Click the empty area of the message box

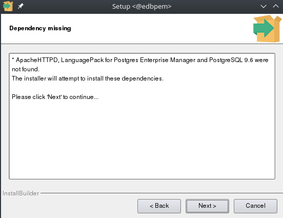tap(142, 140)
